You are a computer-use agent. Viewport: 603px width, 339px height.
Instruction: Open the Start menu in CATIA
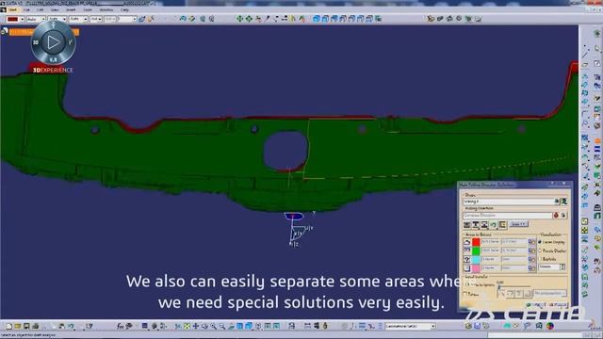click(x=12, y=9)
